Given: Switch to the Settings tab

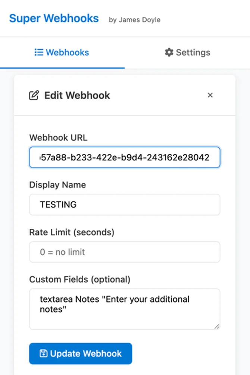Looking at the screenshot, I should (x=187, y=52).
